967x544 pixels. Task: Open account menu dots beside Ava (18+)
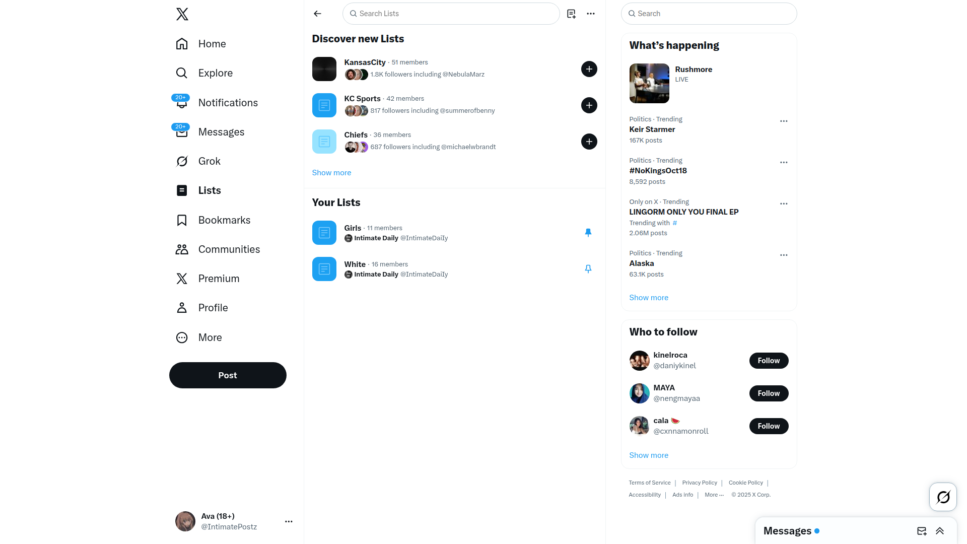[289, 521]
